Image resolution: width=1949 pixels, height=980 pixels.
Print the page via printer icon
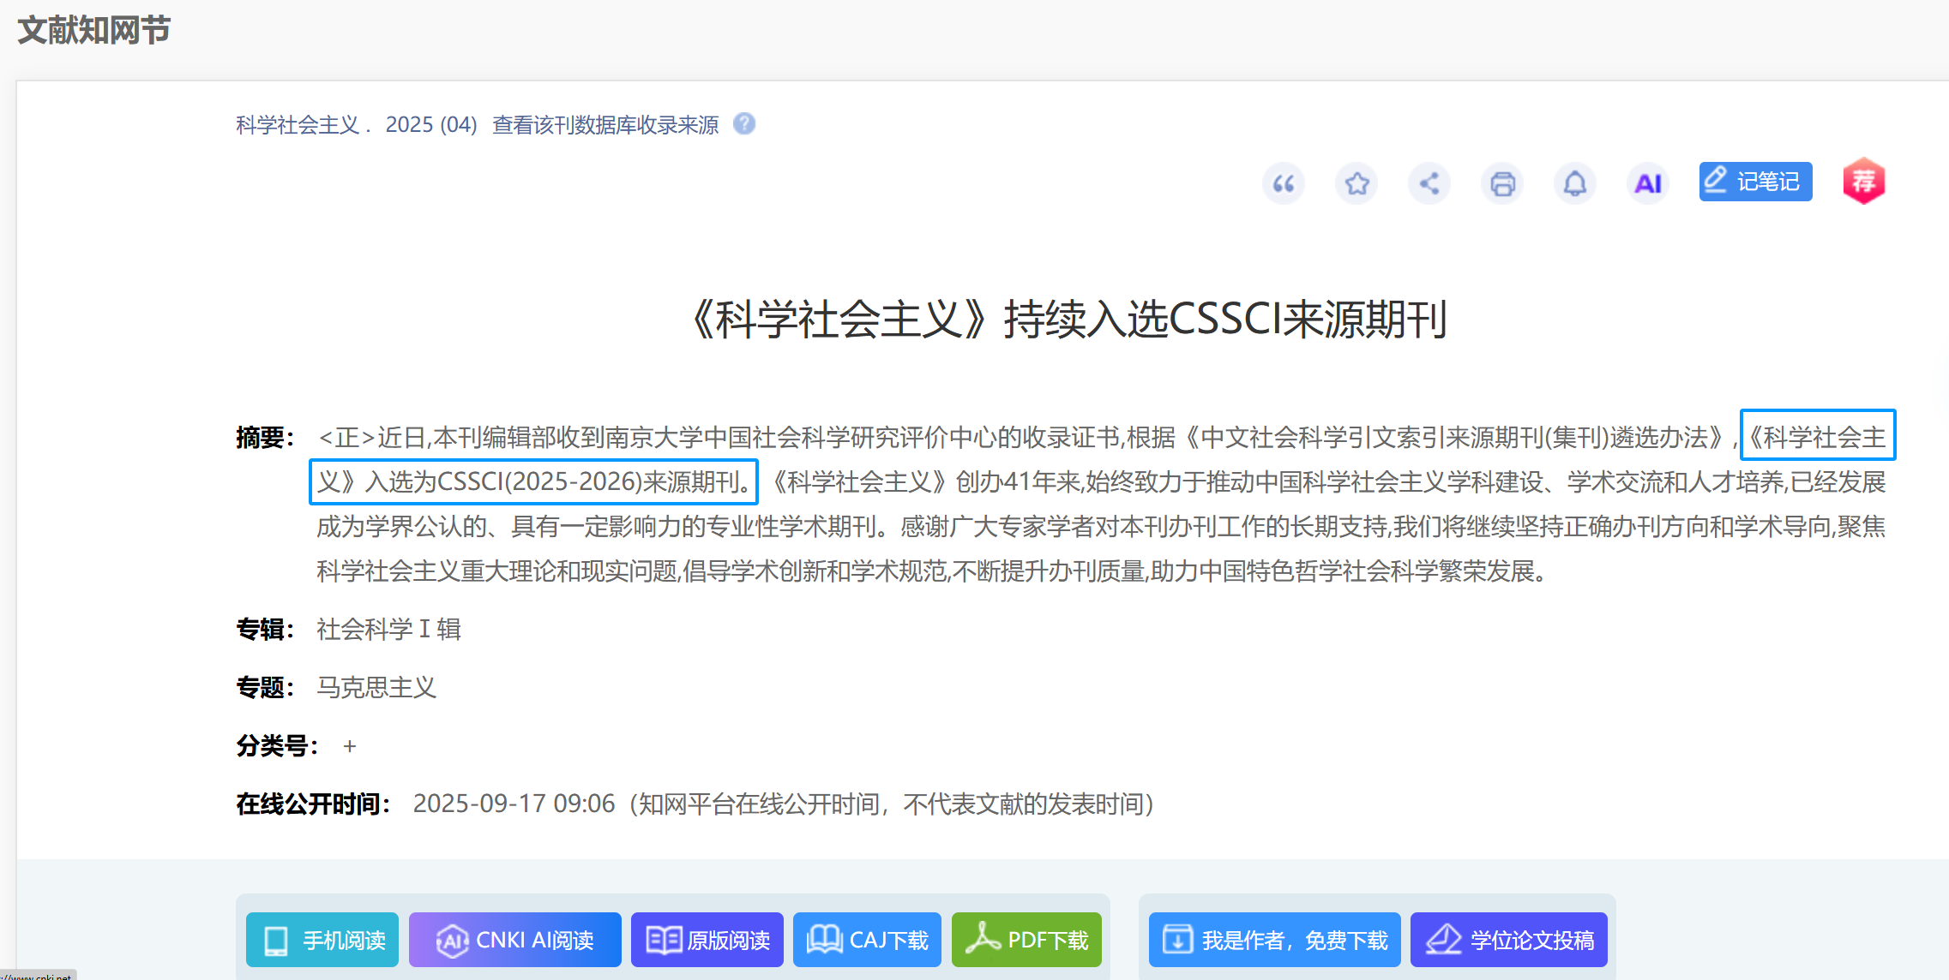point(1502,183)
